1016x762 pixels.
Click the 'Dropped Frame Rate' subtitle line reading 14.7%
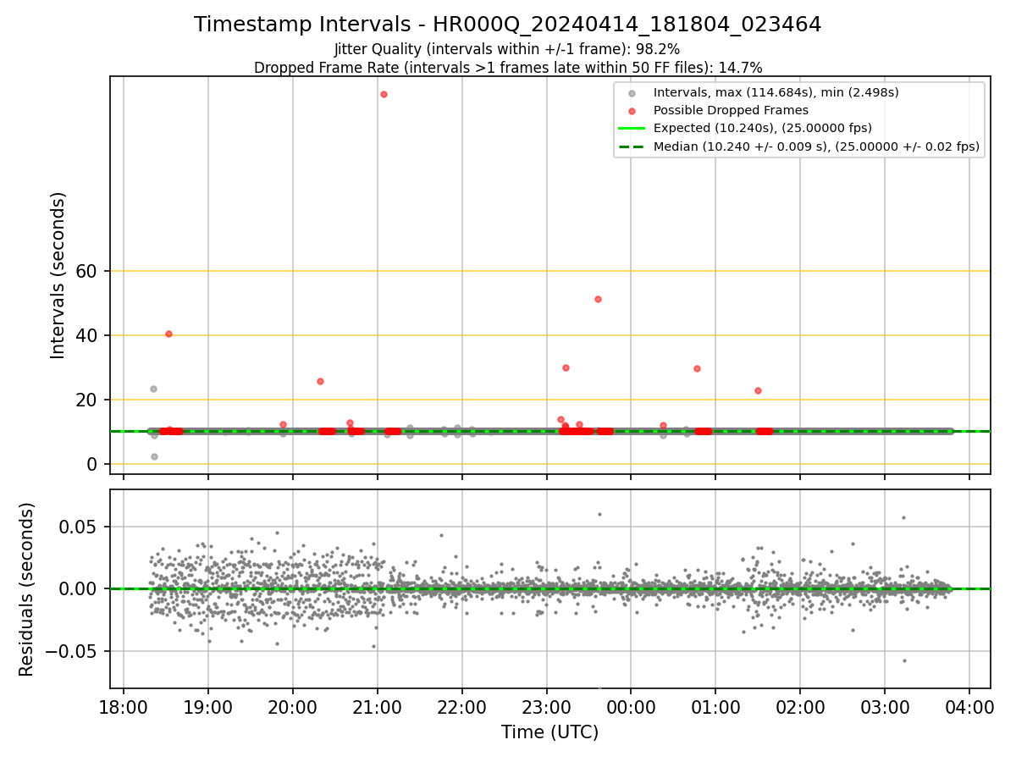507,68
